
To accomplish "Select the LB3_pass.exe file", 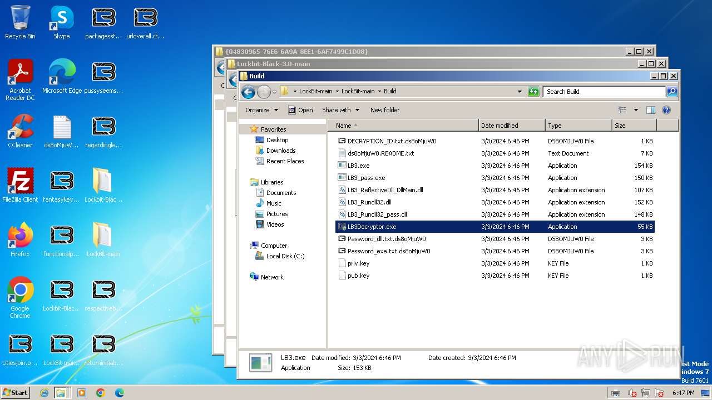I will [495, 178].
